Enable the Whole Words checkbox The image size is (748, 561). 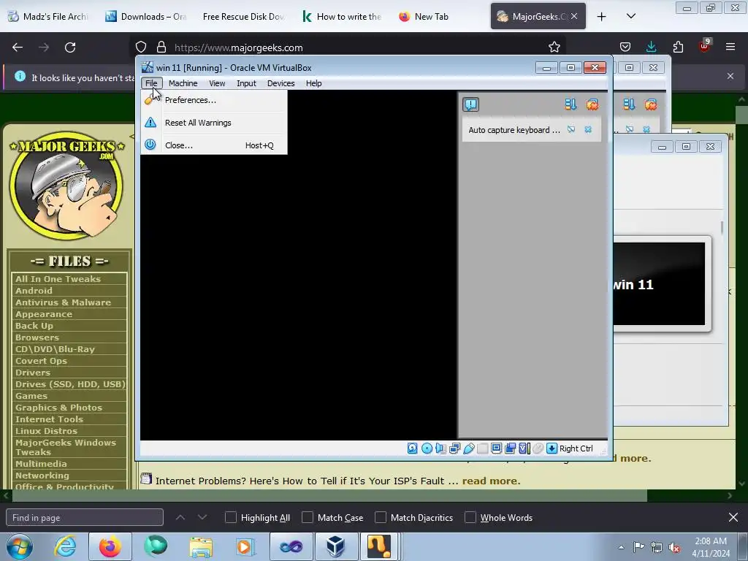470,517
